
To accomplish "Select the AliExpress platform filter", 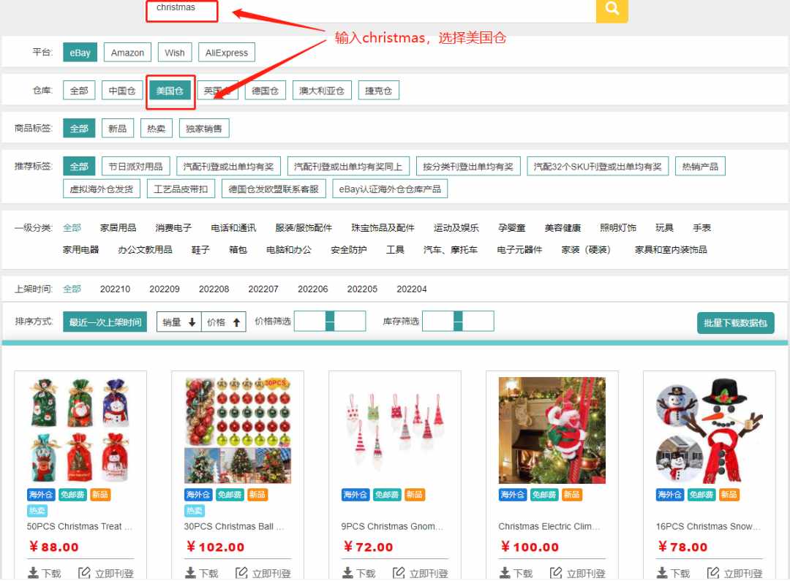I will tap(227, 53).
